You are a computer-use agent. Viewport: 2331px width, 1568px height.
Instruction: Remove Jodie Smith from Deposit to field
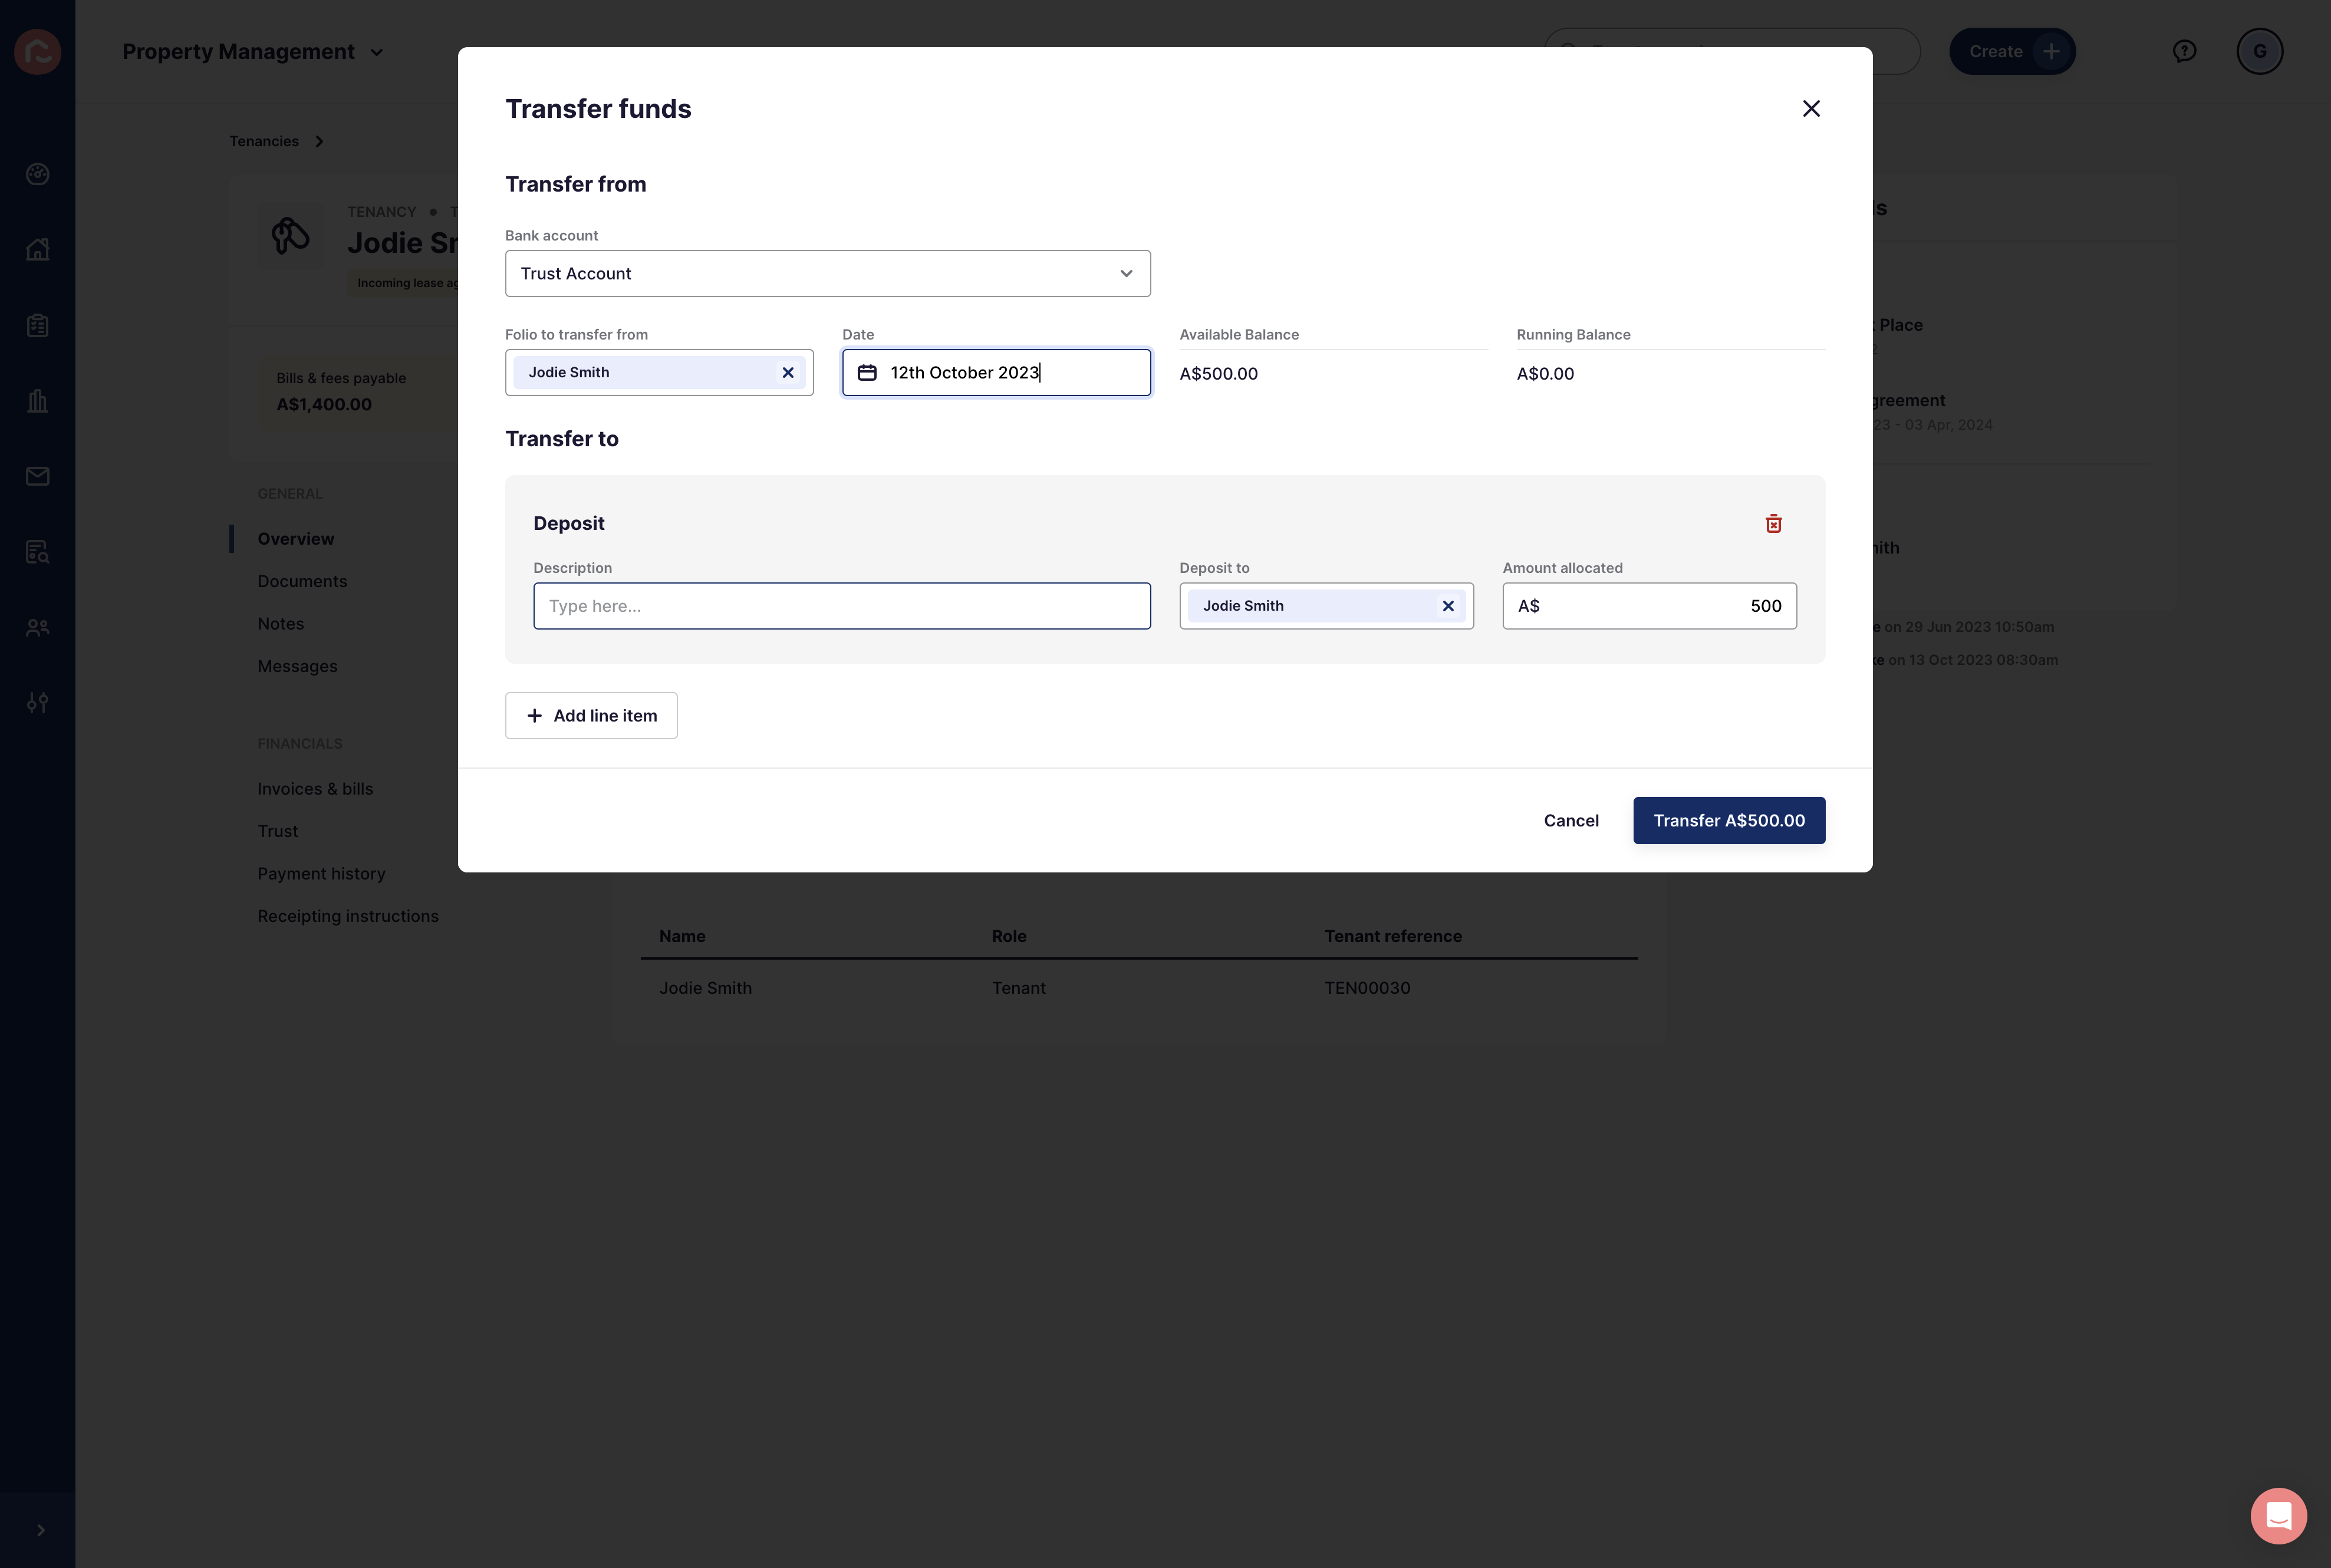click(x=1448, y=606)
